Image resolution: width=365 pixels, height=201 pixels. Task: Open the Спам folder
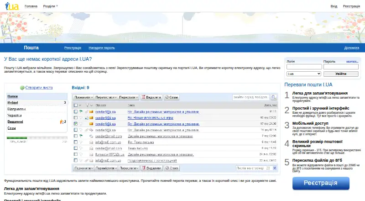11,128
